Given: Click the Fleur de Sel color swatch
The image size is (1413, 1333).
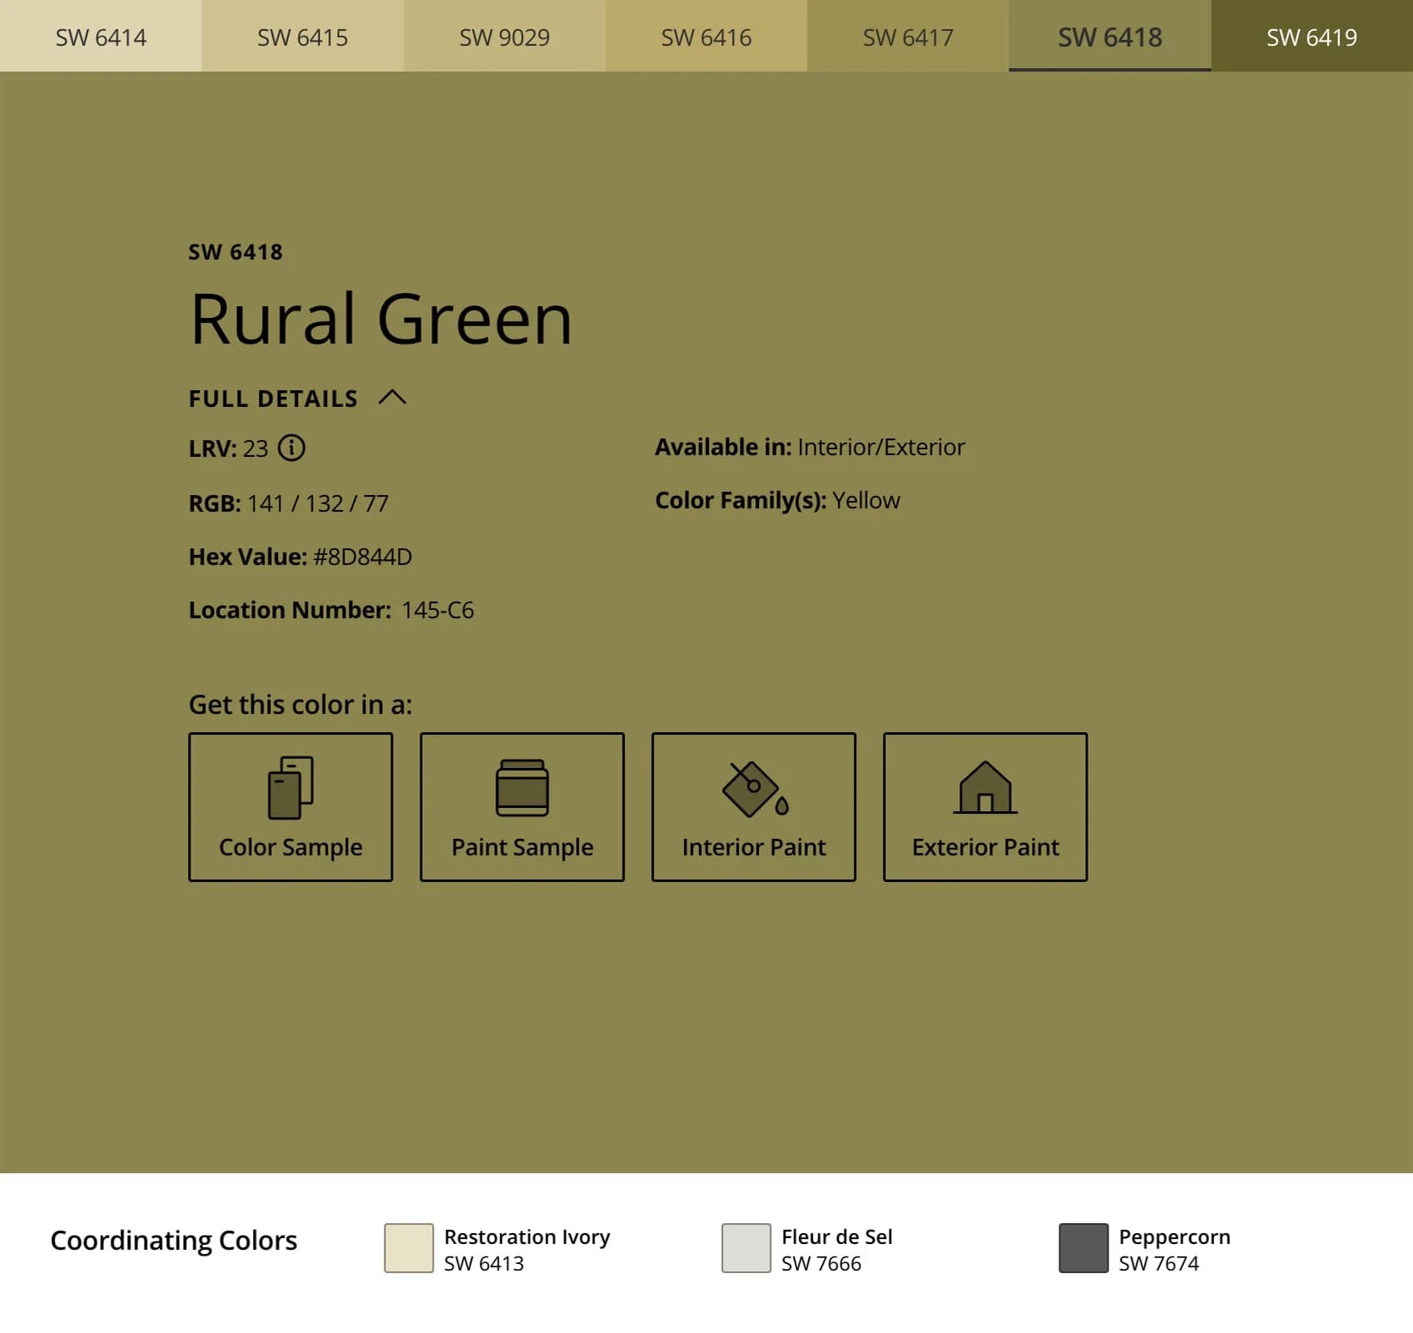Looking at the screenshot, I should pos(746,1248).
